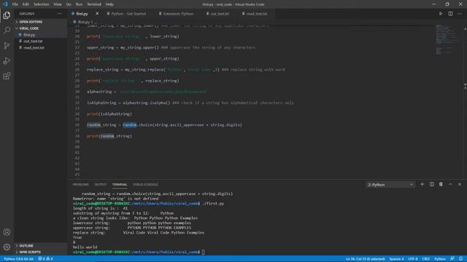This screenshot has width=467, height=262.
Task: Split the editor to the right
Action: coord(450,14)
